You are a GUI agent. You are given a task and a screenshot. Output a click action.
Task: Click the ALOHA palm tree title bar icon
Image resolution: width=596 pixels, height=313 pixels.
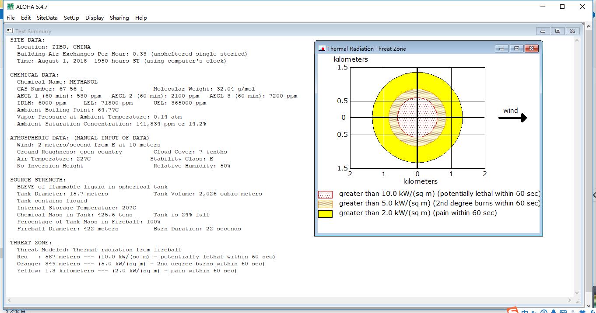point(10,7)
